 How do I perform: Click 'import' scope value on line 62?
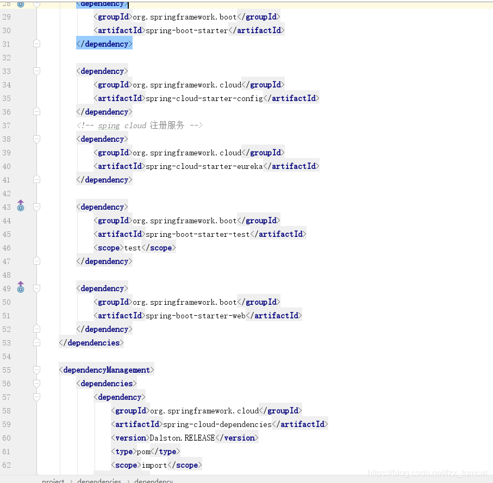tap(154, 466)
